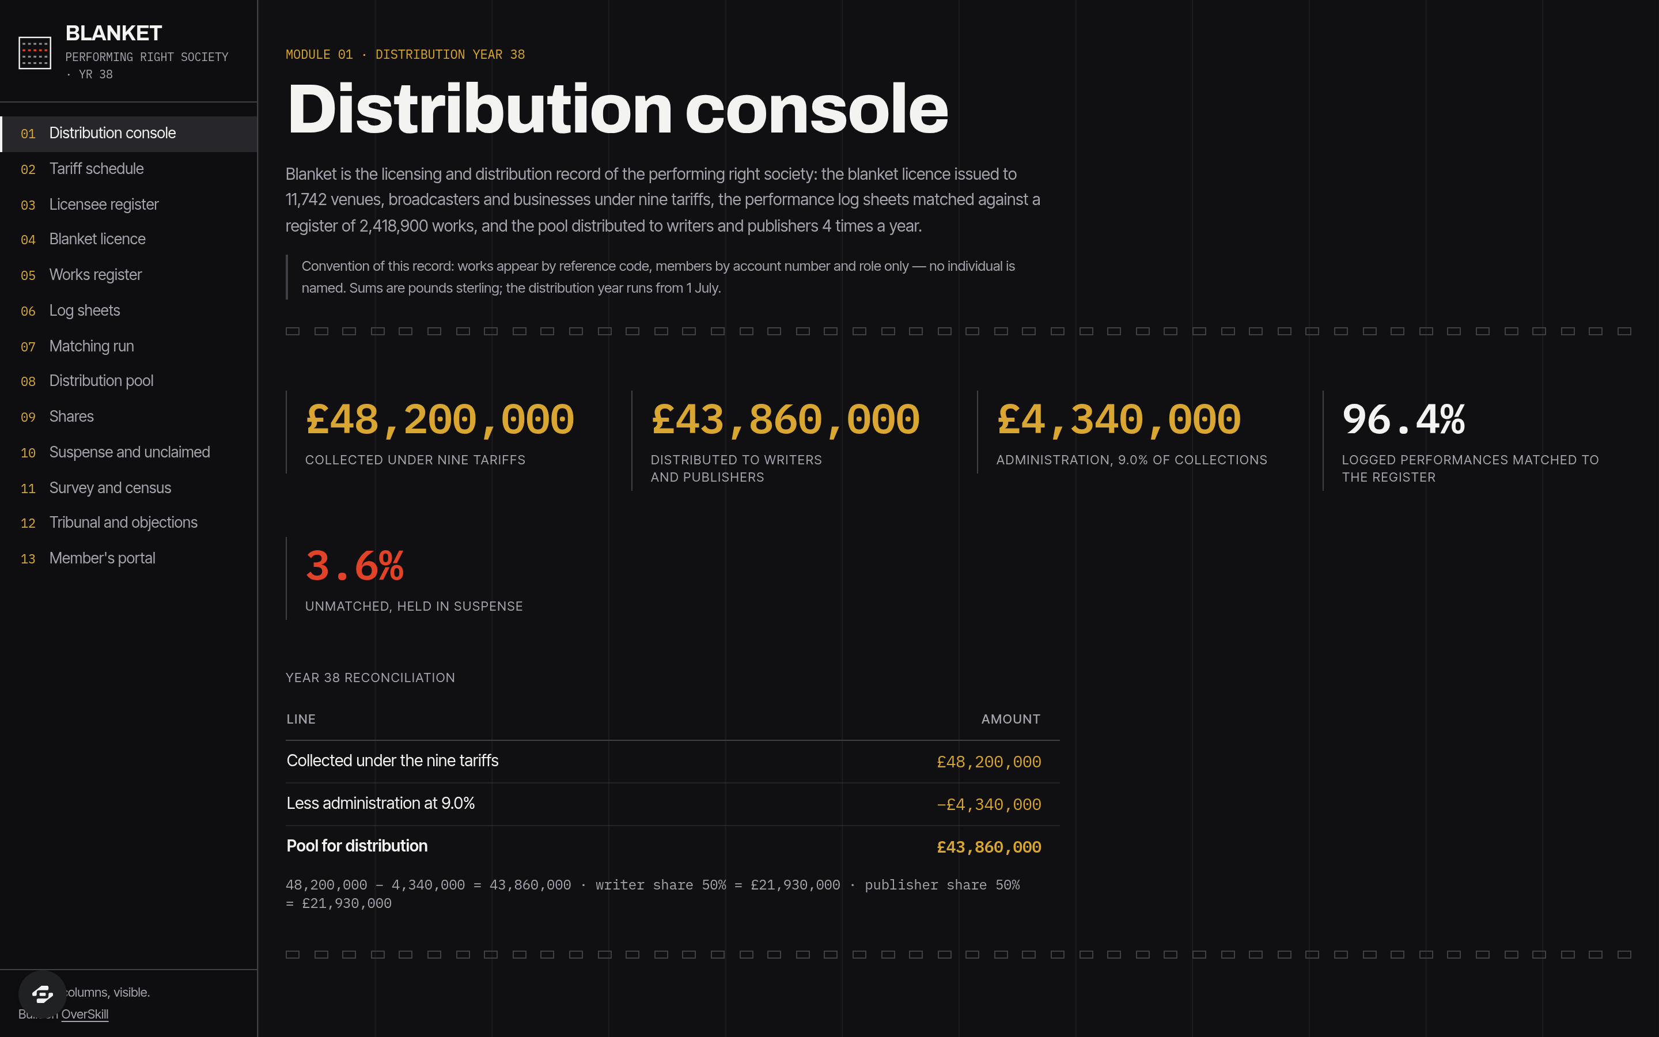
Task: Select Distribution console in sidebar
Action: click(129, 133)
